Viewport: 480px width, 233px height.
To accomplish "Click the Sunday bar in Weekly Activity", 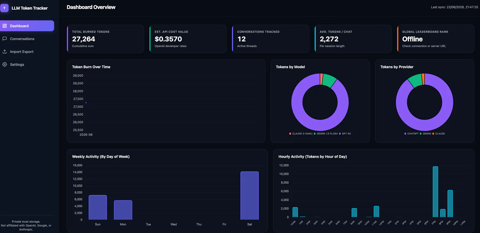I will (98, 207).
